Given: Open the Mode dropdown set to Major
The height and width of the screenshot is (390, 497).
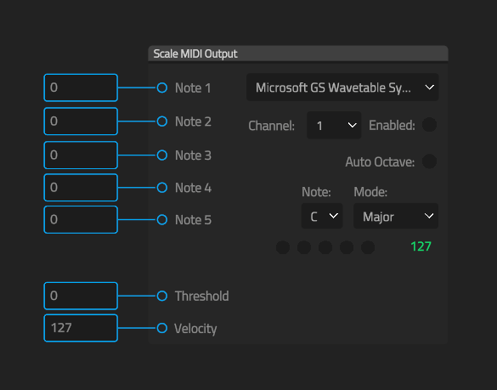Looking at the screenshot, I should pos(396,216).
